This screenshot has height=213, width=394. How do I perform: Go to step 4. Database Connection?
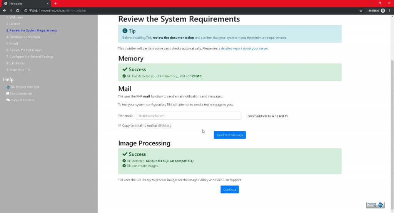coord(23,37)
